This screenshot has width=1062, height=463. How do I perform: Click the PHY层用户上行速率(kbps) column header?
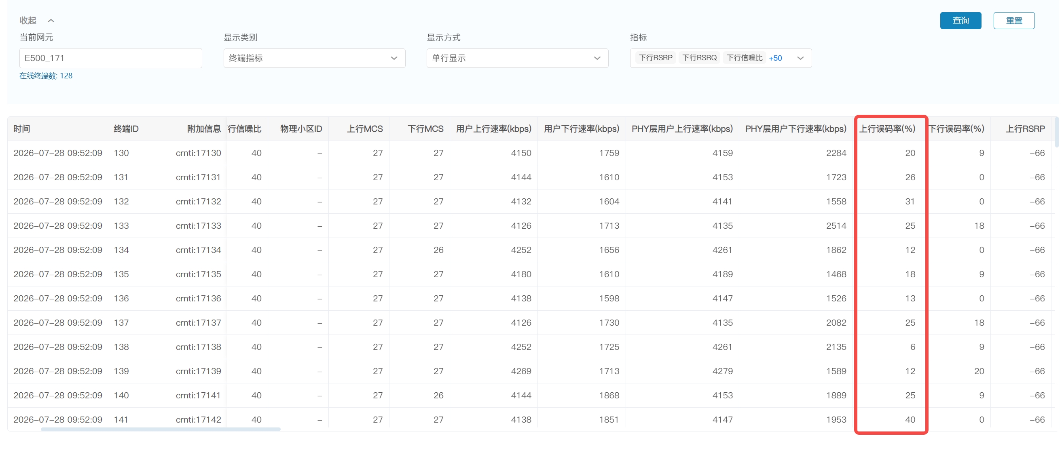click(x=682, y=129)
